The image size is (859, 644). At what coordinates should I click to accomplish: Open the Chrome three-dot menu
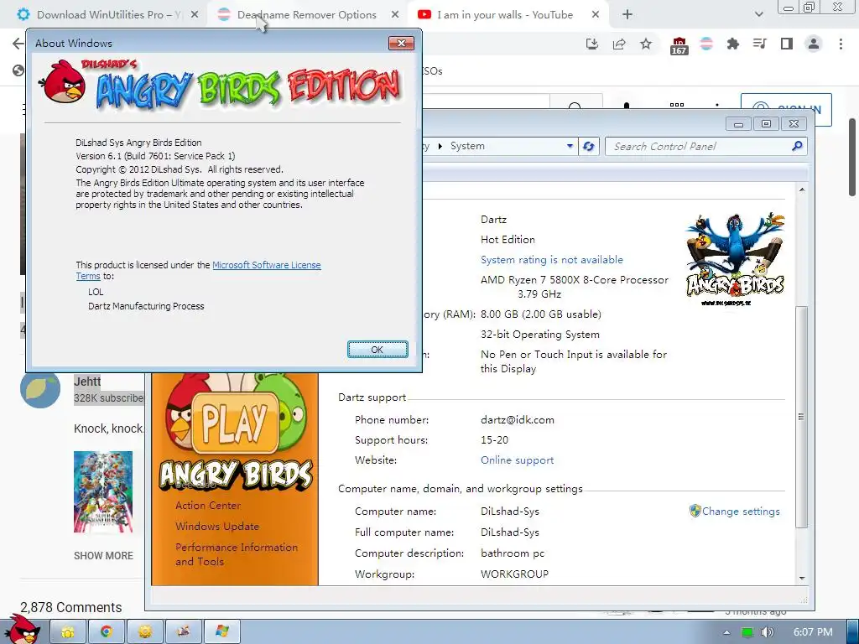click(x=841, y=44)
